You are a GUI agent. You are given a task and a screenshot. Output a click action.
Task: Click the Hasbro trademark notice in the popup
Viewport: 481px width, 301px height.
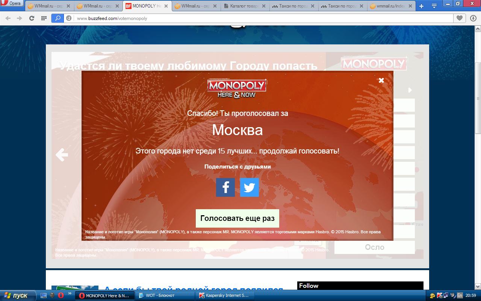click(233, 234)
